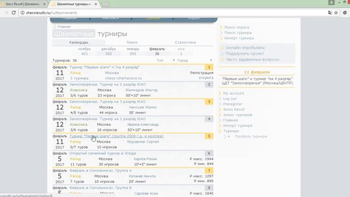The height and width of the screenshot is (197, 350).
Task: Open the translate page icon in address bar
Action: (330, 13)
